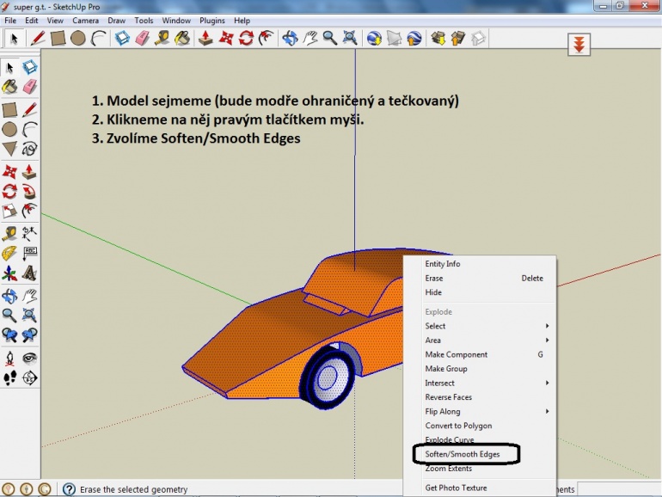Screen dimensions: 662x497
Task: Click the Google Earth Get Current View icon
Action: (374, 38)
